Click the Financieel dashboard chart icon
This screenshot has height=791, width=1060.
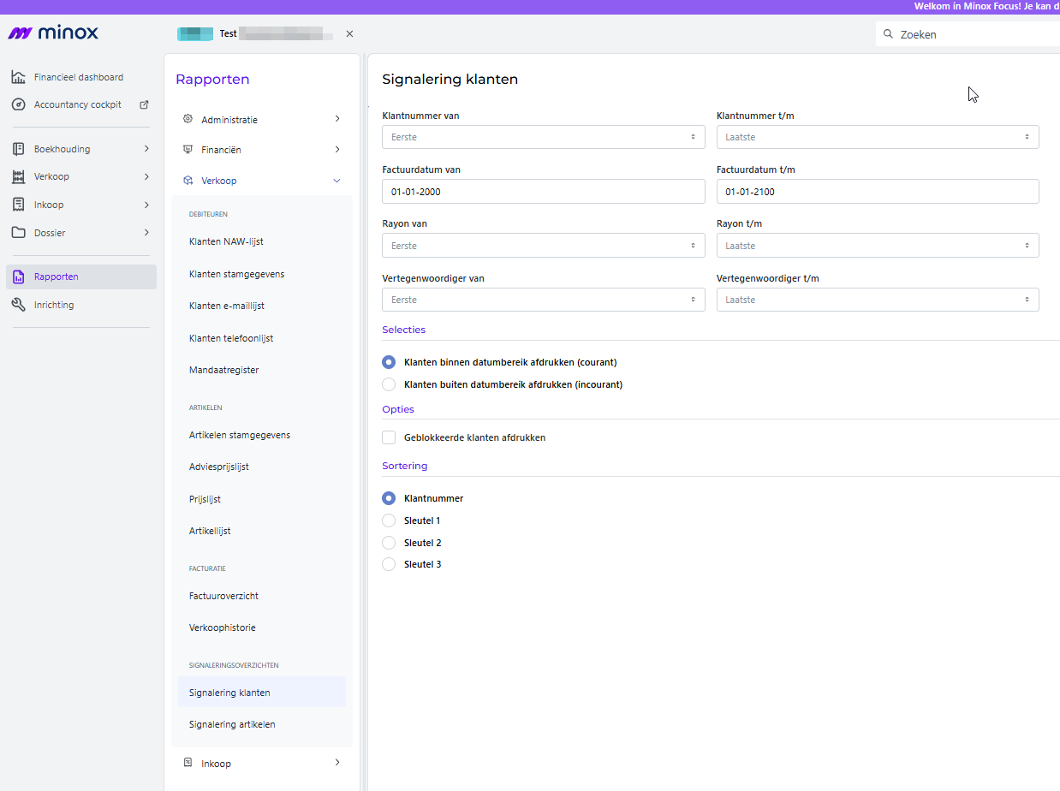pyautogui.click(x=18, y=77)
